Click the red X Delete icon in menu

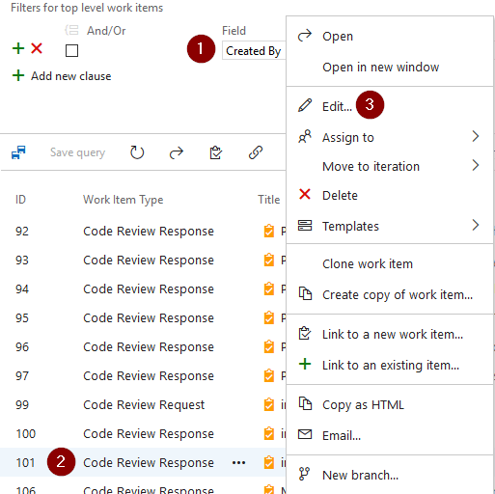point(305,194)
